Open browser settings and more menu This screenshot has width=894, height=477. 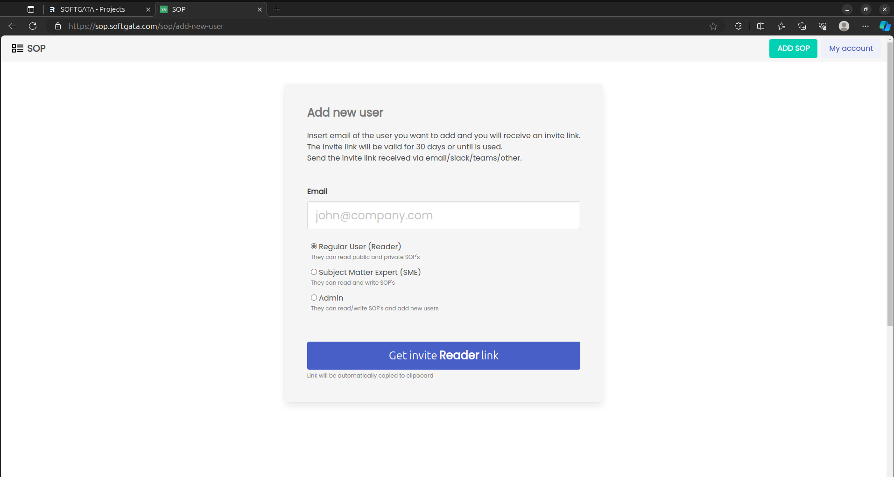tap(865, 26)
